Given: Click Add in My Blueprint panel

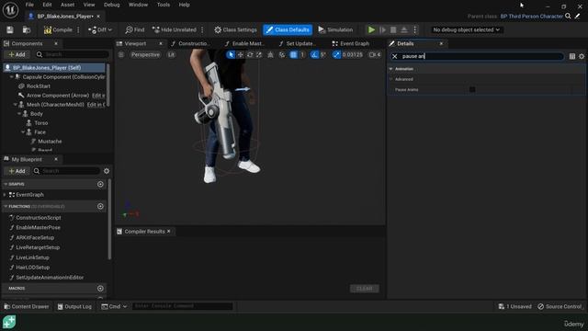Looking at the screenshot, I should [x=17, y=171].
